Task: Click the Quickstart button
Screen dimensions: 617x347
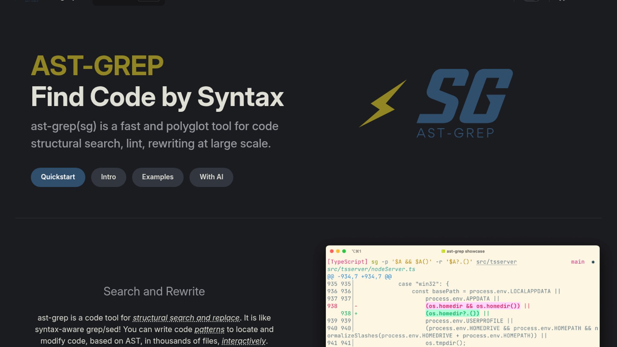Action: tap(58, 177)
